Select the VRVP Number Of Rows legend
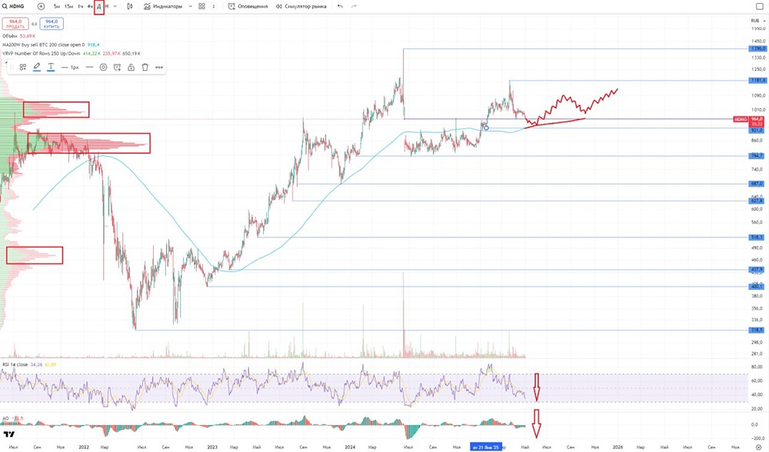The height and width of the screenshot is (452, 769). (71, 54)
